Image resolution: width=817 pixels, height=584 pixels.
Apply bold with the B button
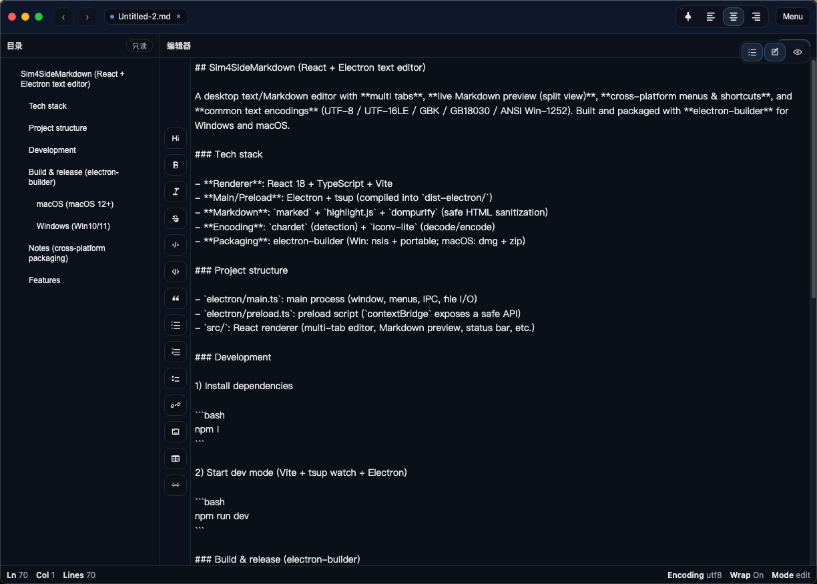click(176, 165)
